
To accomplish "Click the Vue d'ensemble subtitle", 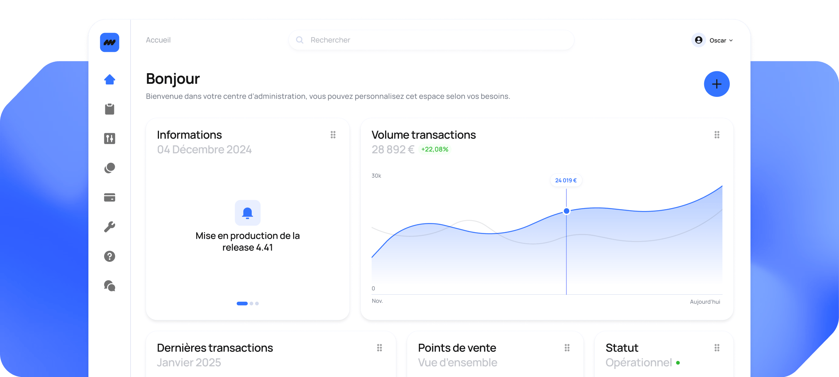I will click(x=458, y=362).
